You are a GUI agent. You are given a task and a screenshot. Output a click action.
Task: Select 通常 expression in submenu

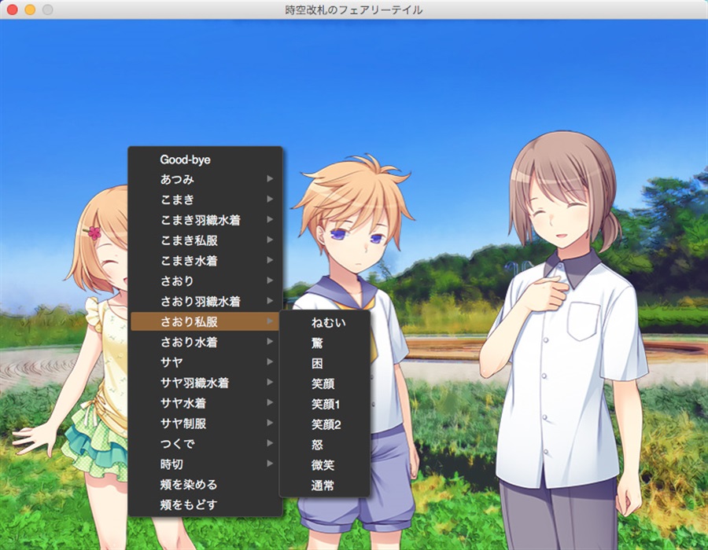(x=325, y=486)
